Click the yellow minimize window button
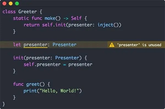Image resolution: width=165 pixels, height=109 pixels. pyautogui.click(x=11, y=3)
